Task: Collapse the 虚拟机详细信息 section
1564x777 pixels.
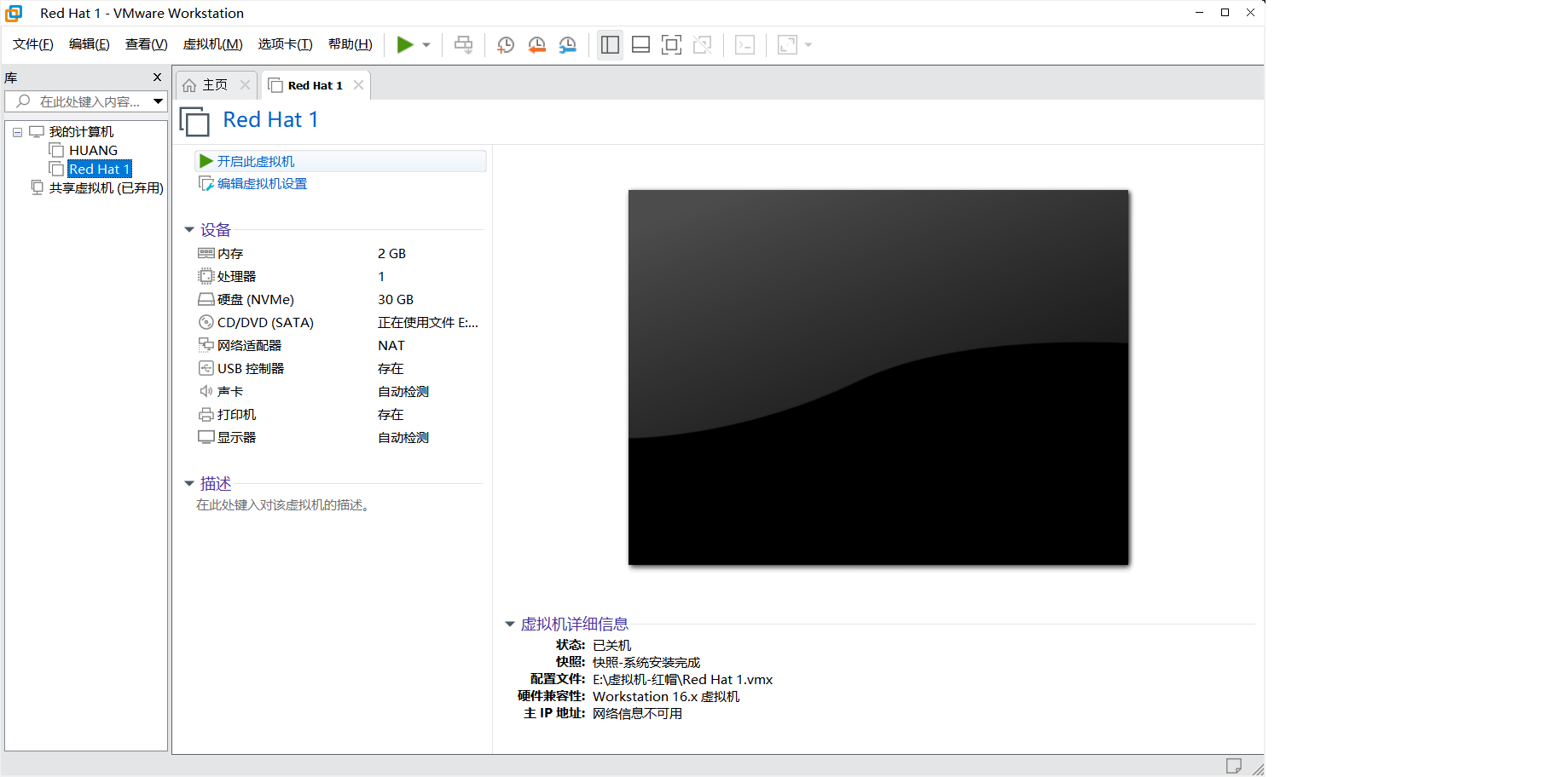Action: [x=510, y=624]
